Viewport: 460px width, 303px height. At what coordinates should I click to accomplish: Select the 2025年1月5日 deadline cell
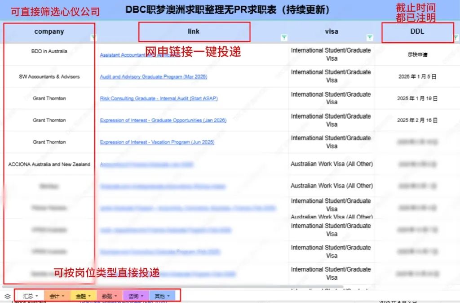tap(417, 76)
